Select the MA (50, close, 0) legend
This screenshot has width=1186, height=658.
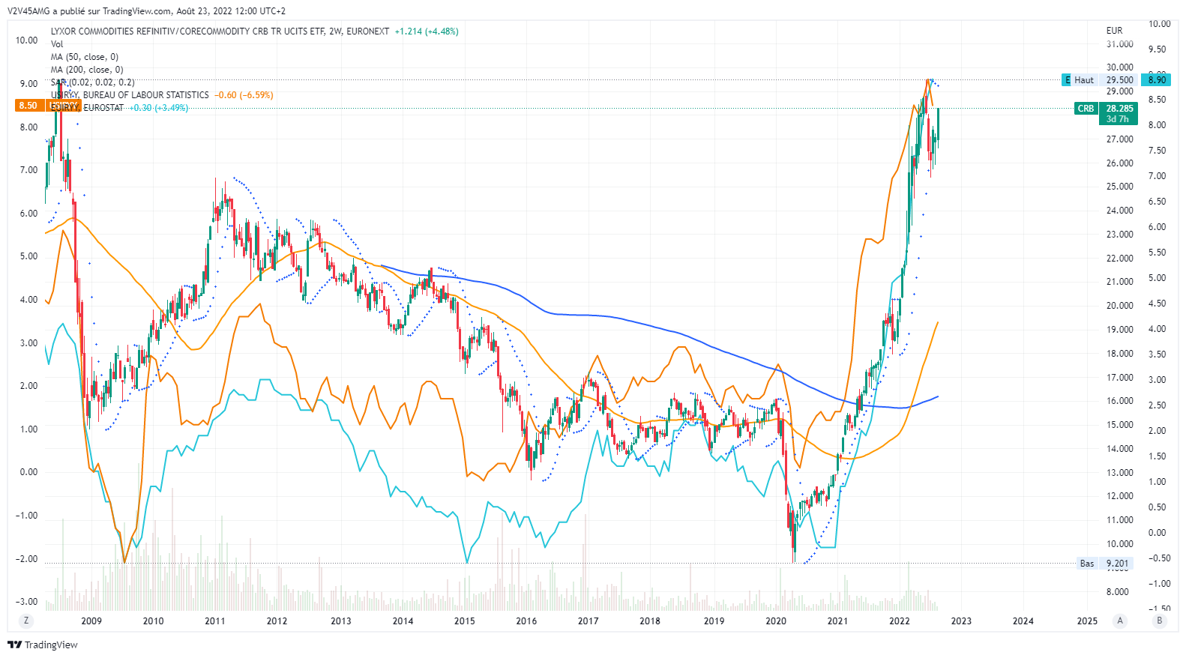click(x=85, y=57)
